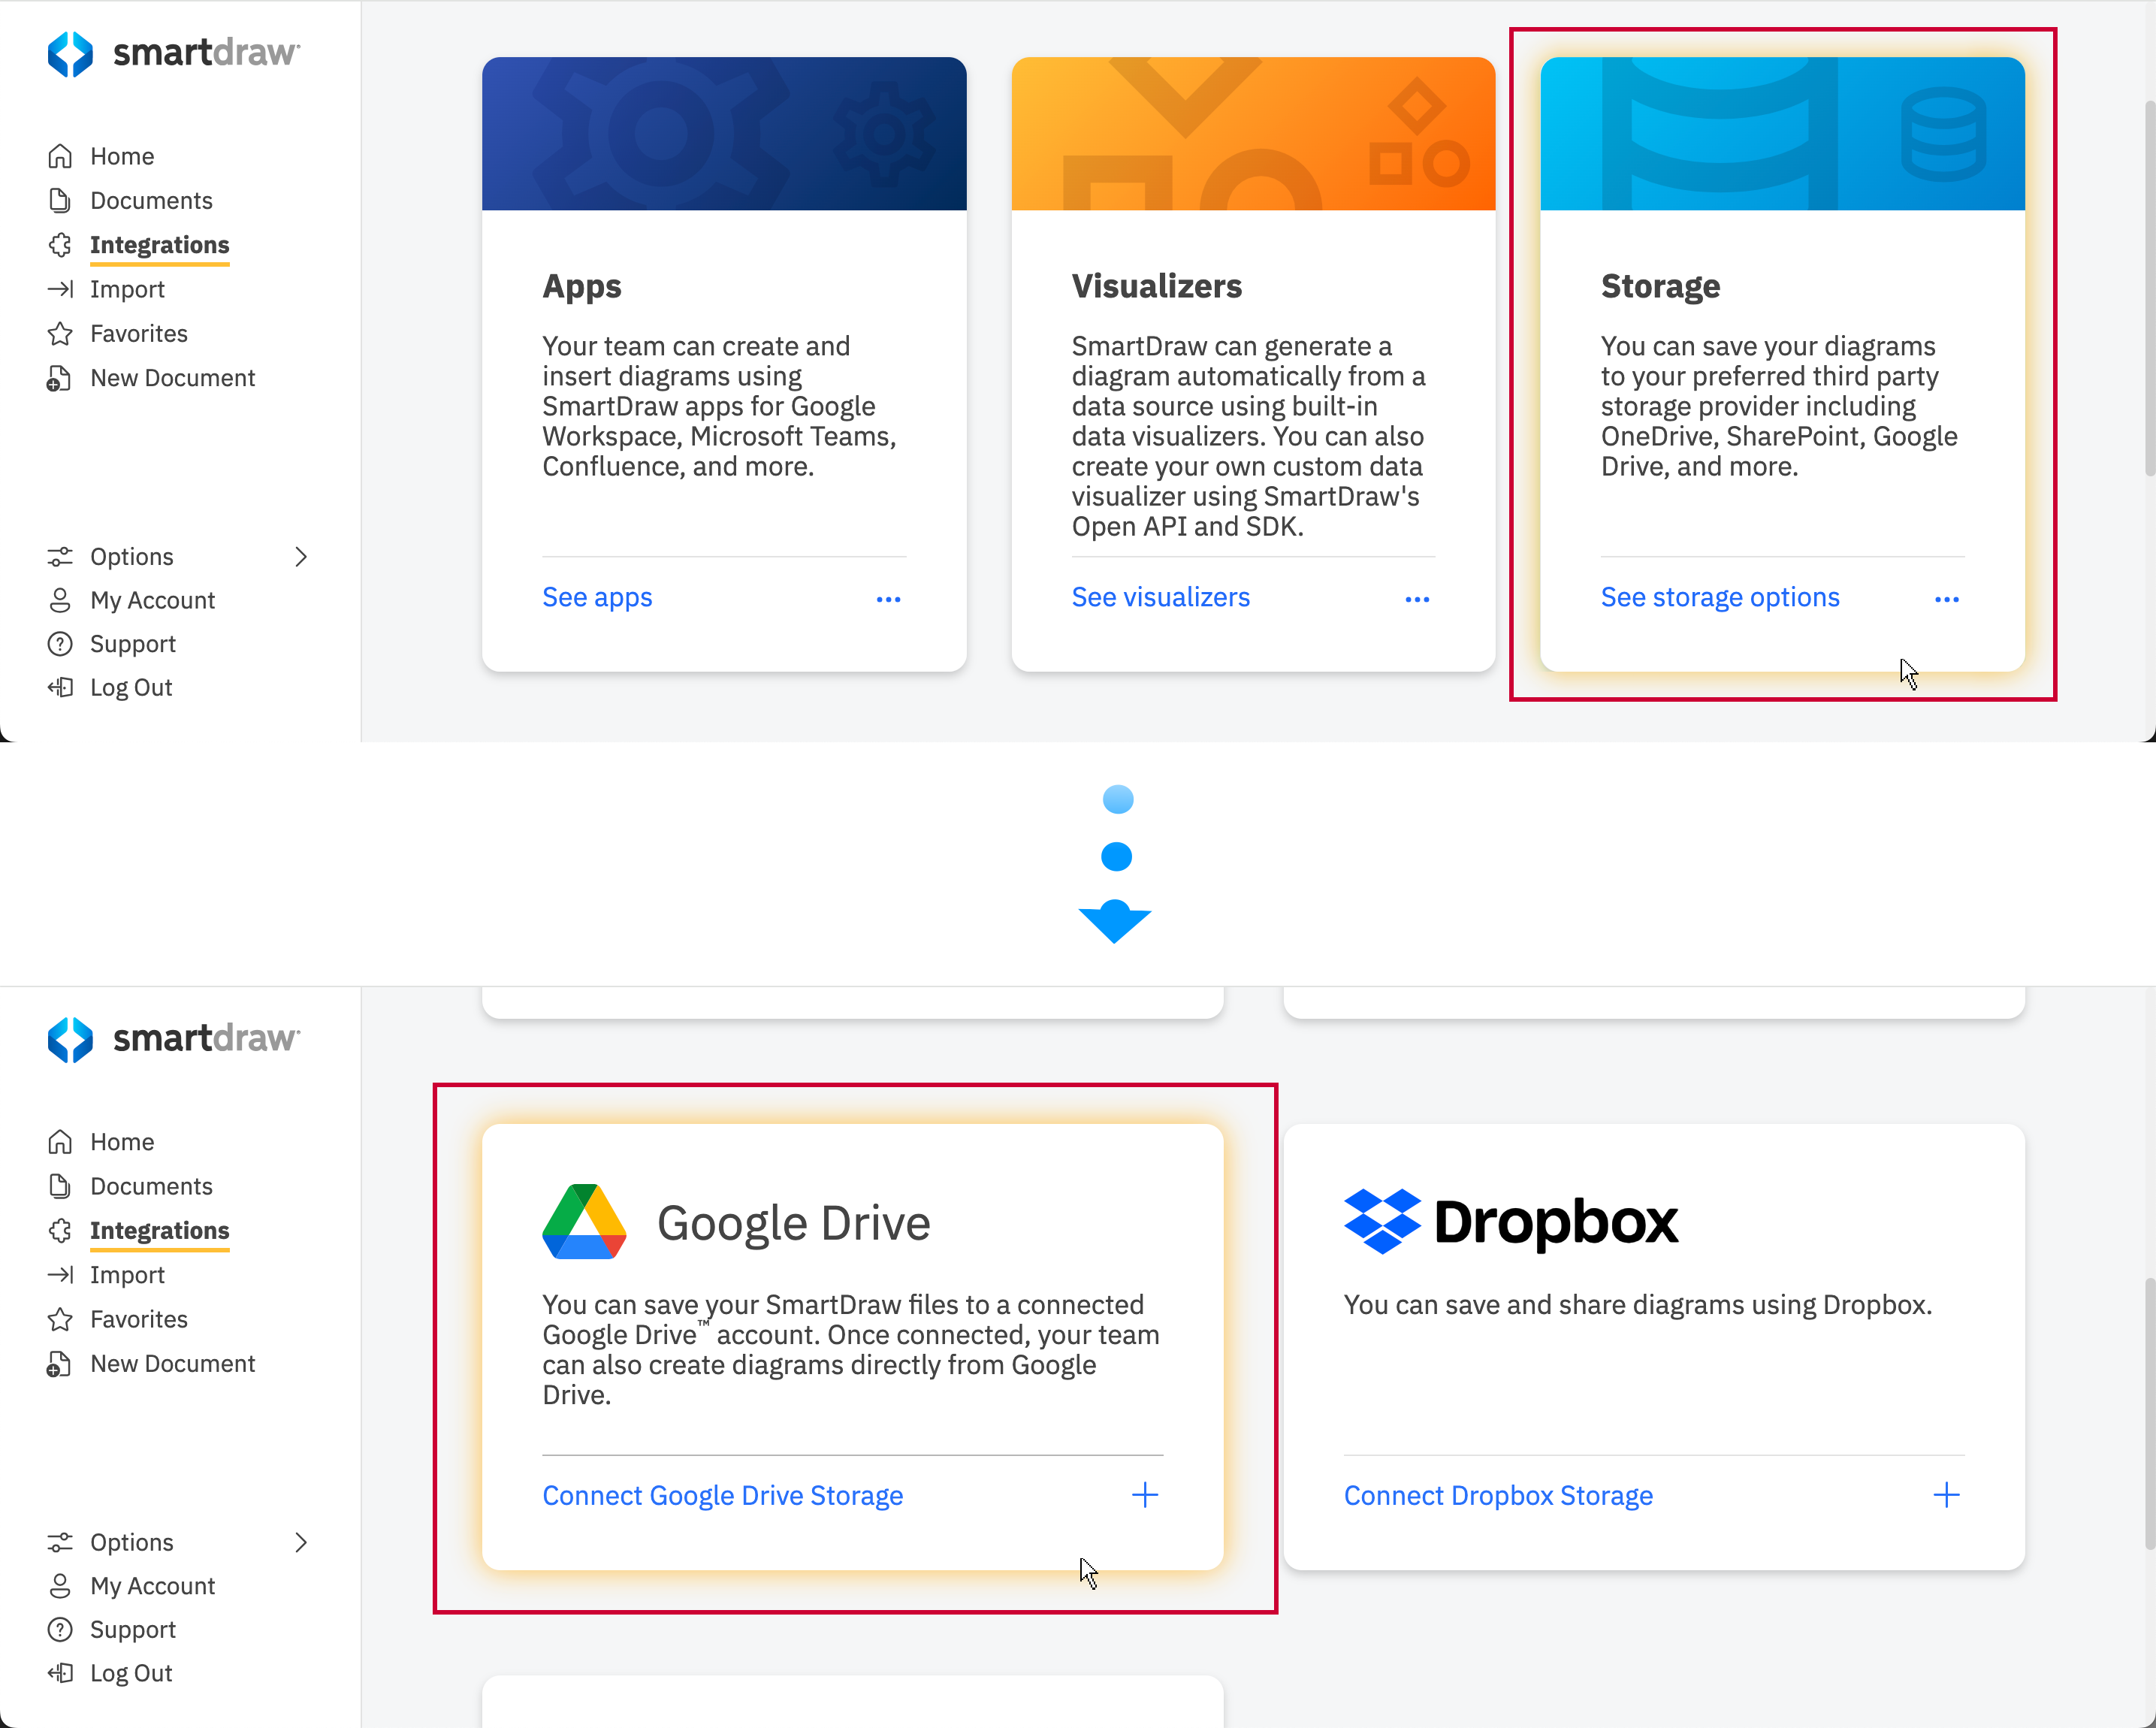Click Integrations puzzle icon on the Storage card screen

(60, 245)
